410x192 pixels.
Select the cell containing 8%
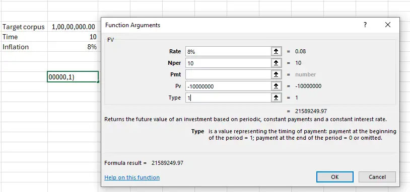73,47
